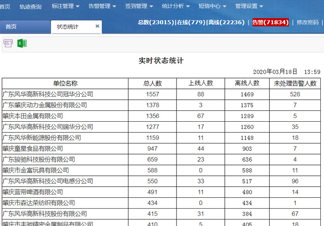Viewport: 324px width, 226px height.
Task: Click the 2020年03月18日 date text
Action: click(x=275, y=72)
